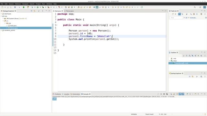
Task: Click the Activate link in Task List
Action: click(193, 18)
